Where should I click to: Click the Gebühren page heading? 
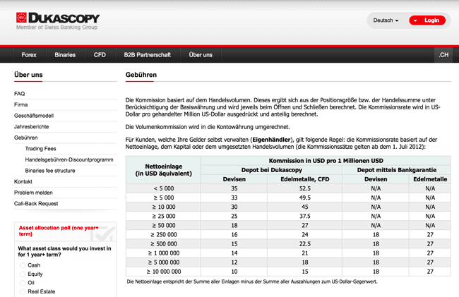pos(141,75)
